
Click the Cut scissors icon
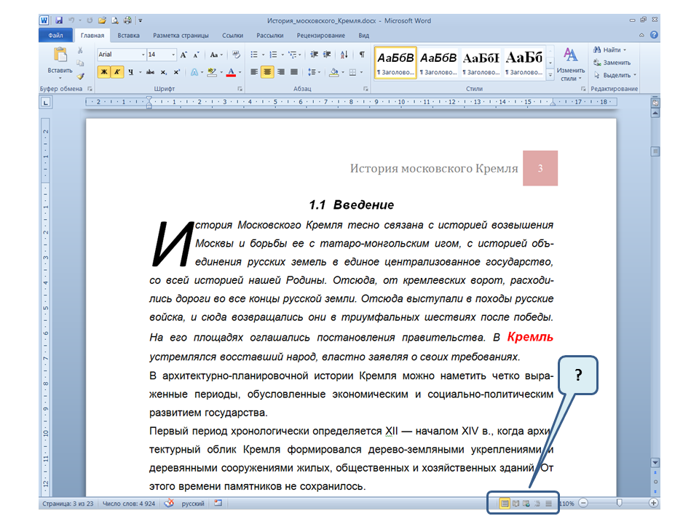pyautogui.click(x=81, y=51)
